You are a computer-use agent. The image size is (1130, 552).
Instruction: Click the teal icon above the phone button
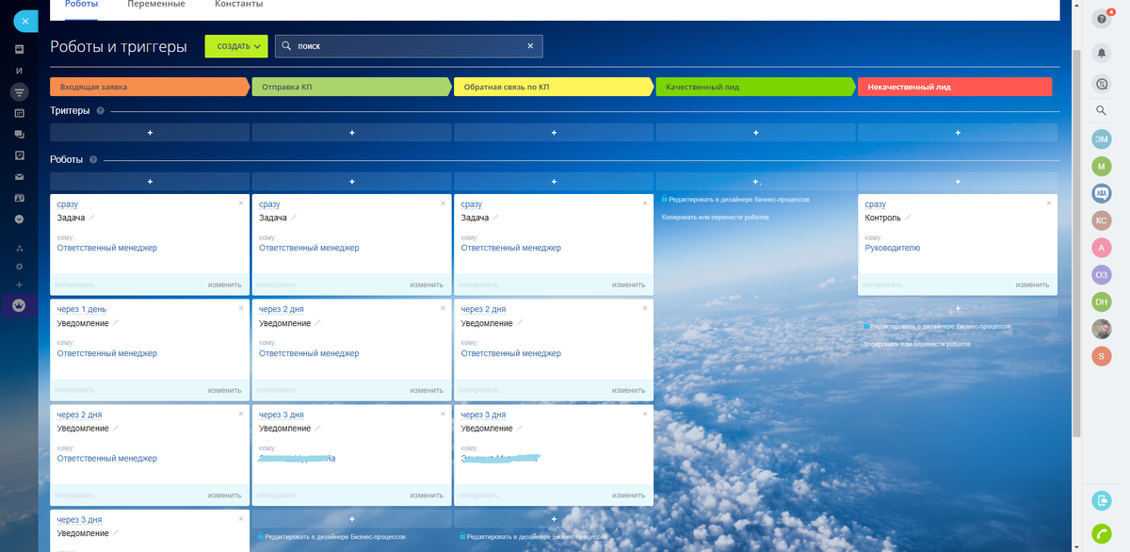pyautogui.click(x=1102, y=500)
